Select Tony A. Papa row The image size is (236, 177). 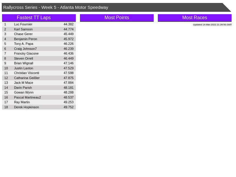tap(24, 44)
